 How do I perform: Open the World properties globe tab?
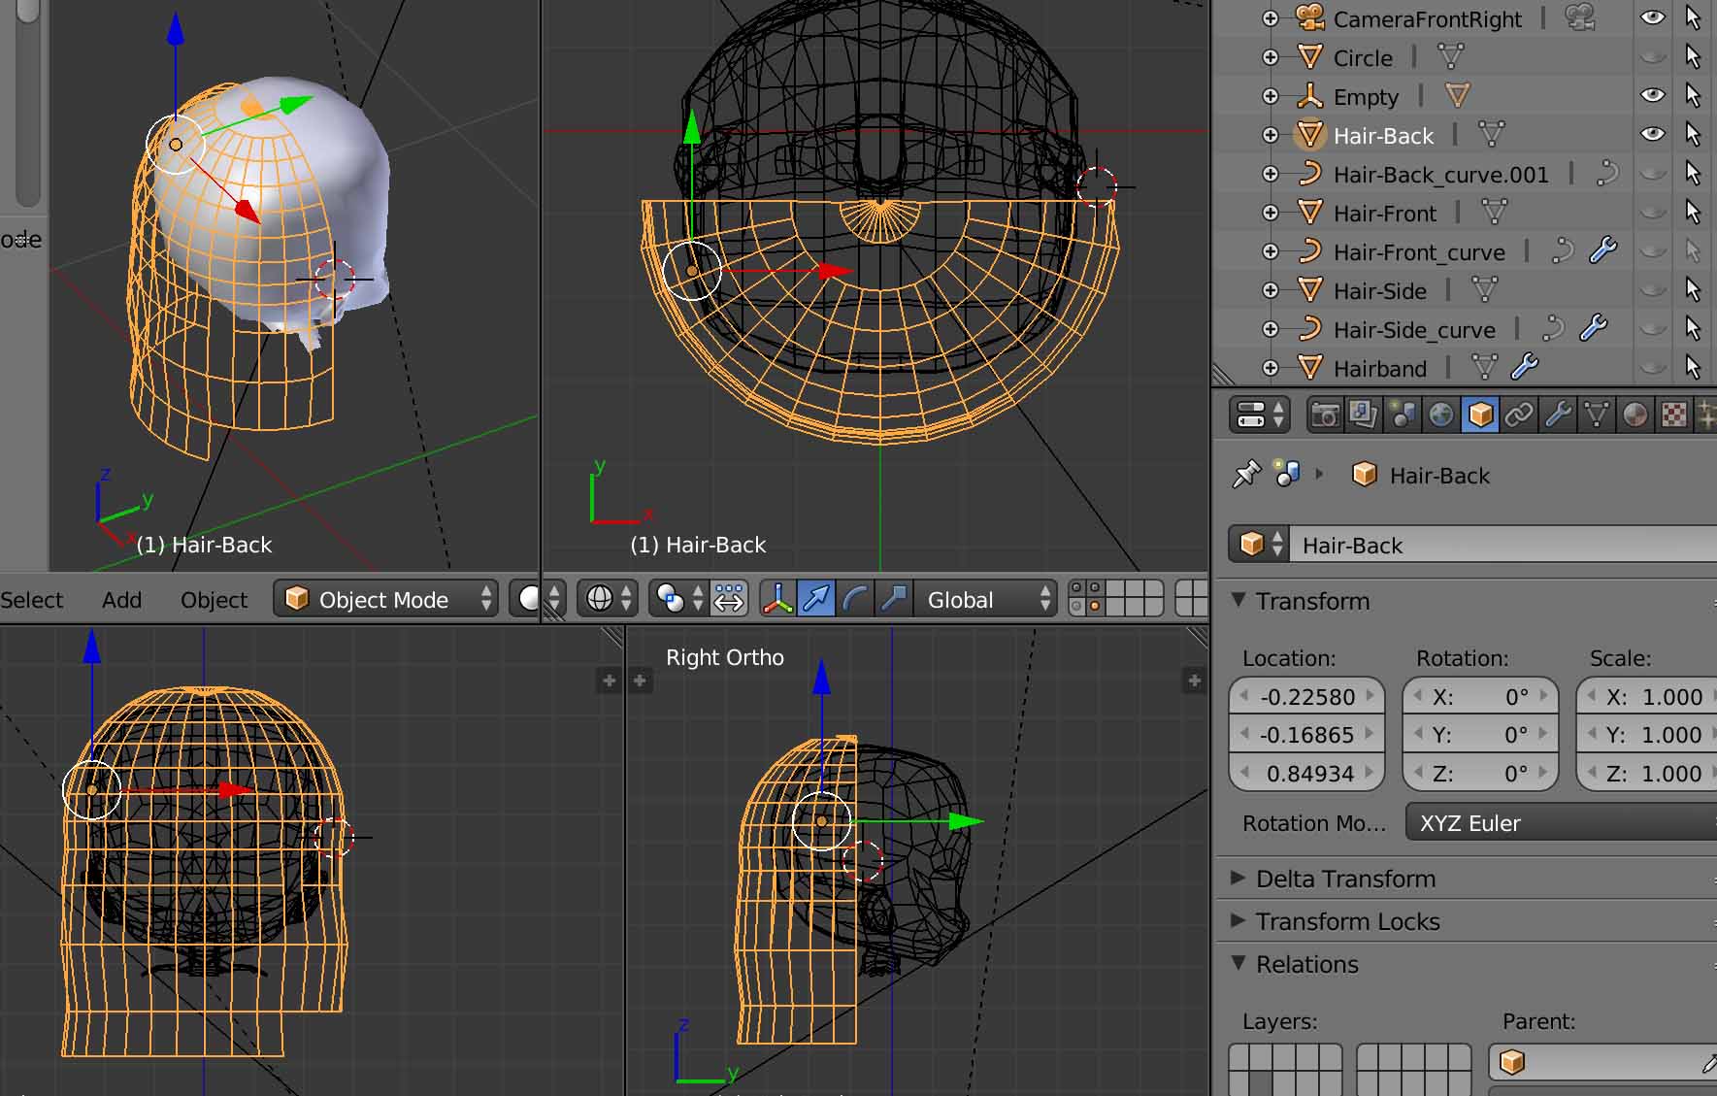[x=1441, y=415]
